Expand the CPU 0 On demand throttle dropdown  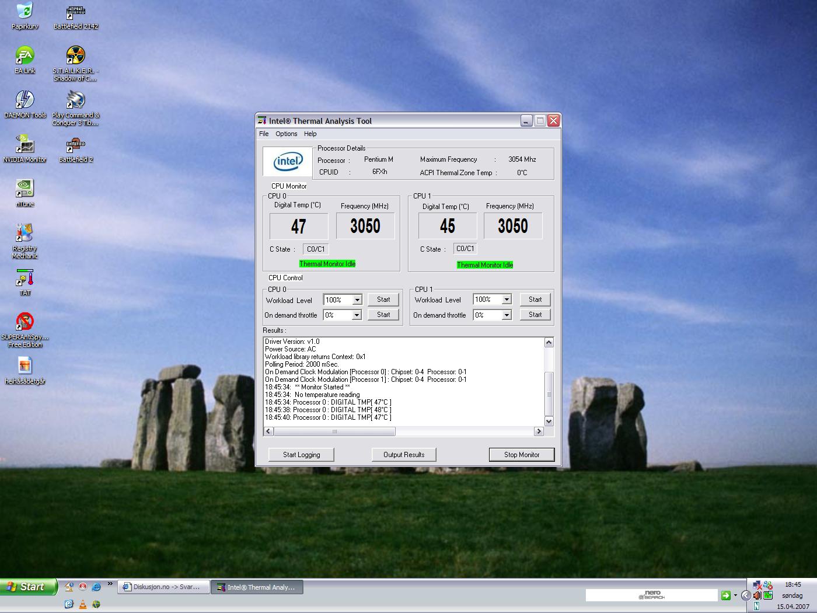pyautogui.click(x=357, y=315)
